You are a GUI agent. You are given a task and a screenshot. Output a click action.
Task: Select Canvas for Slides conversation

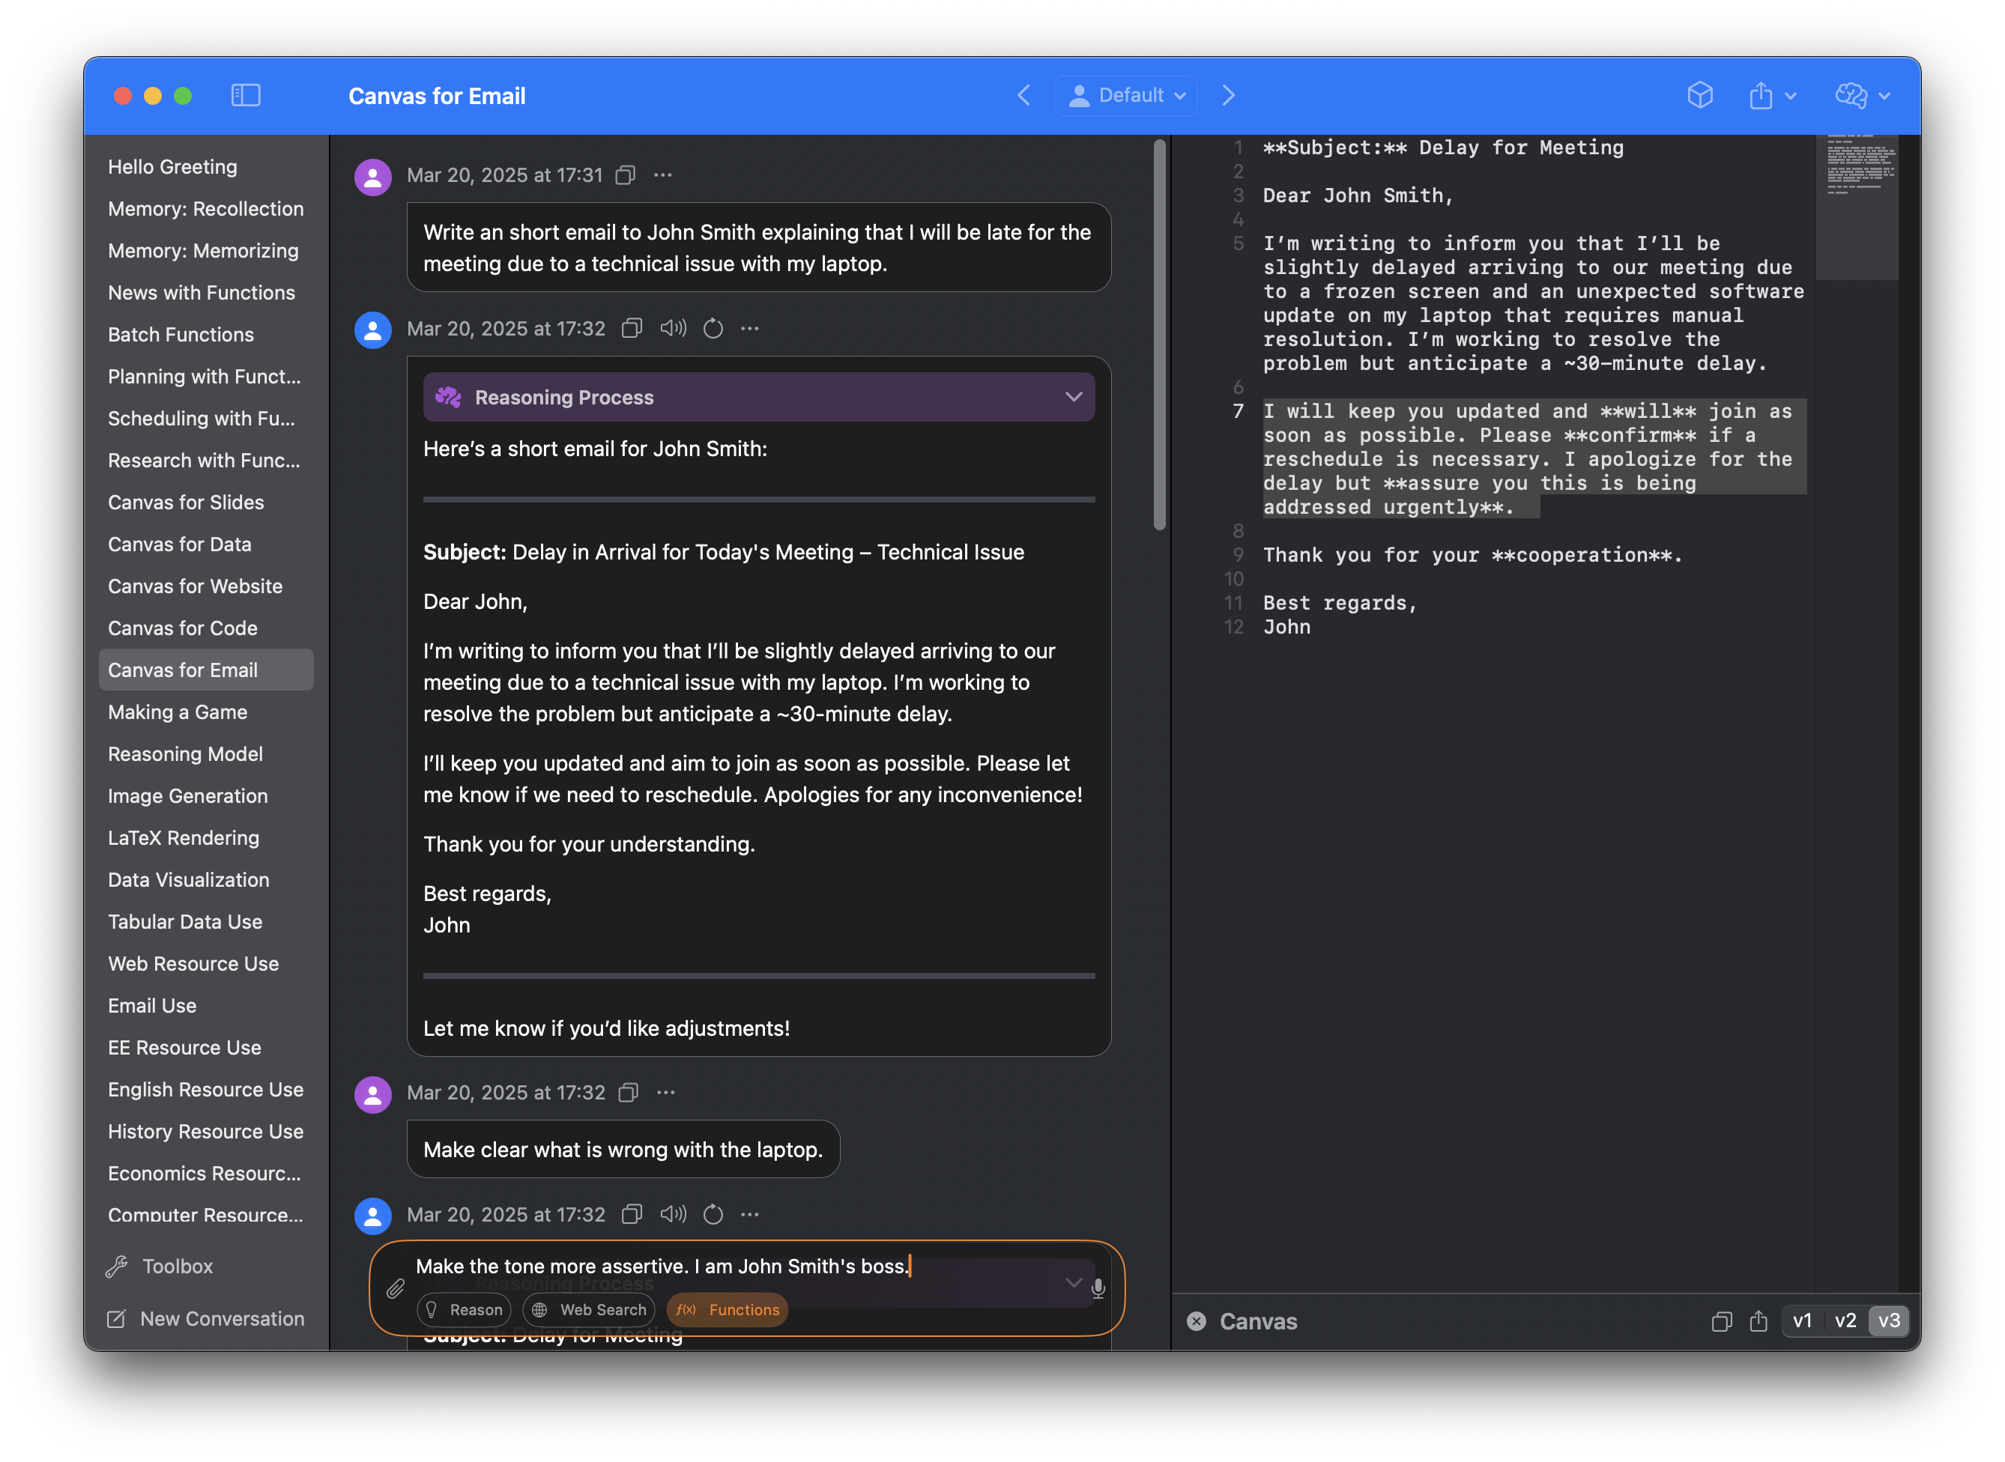click(206, 503)
